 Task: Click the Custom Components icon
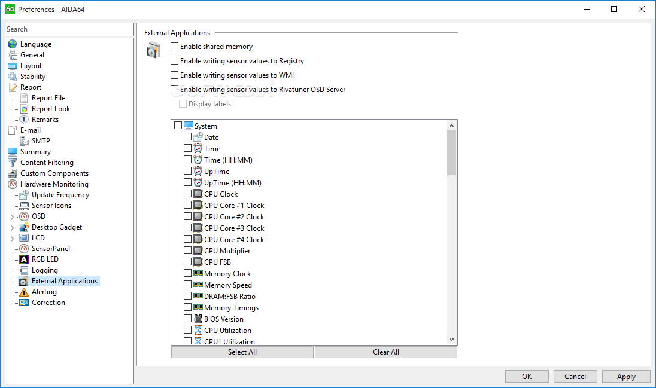point(13,173)
